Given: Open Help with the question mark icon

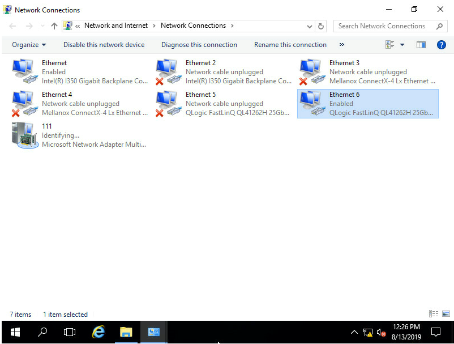Looking at the screenshot, I should pyautogui.click(x=441, y=45).
